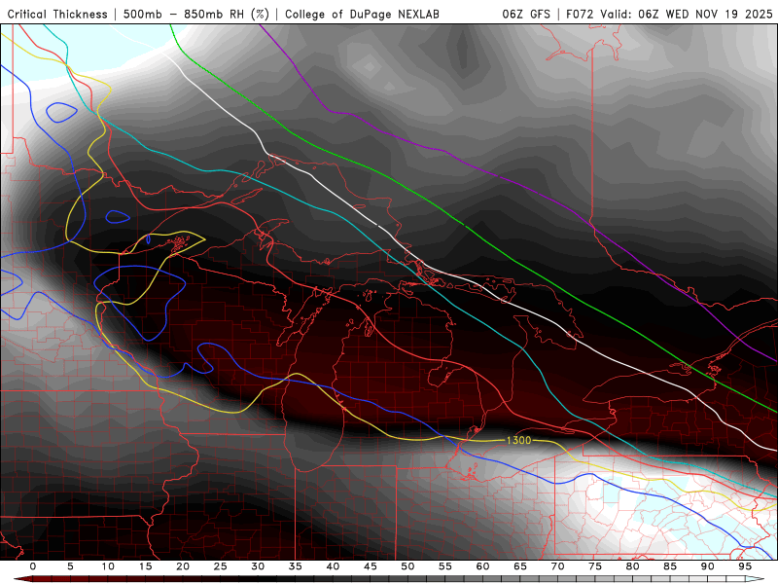Click the "45" tick on color scale
Image resolution: width=778 pixels, height=584 pixels.
(371, 566)
